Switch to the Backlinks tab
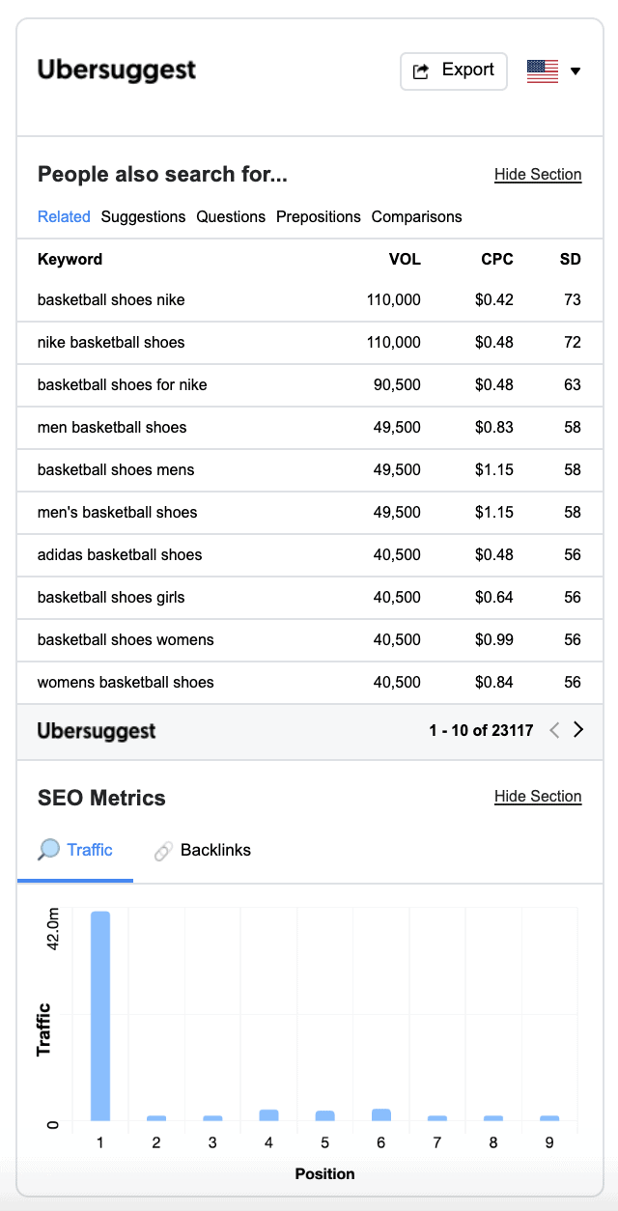 coord(202,851)
